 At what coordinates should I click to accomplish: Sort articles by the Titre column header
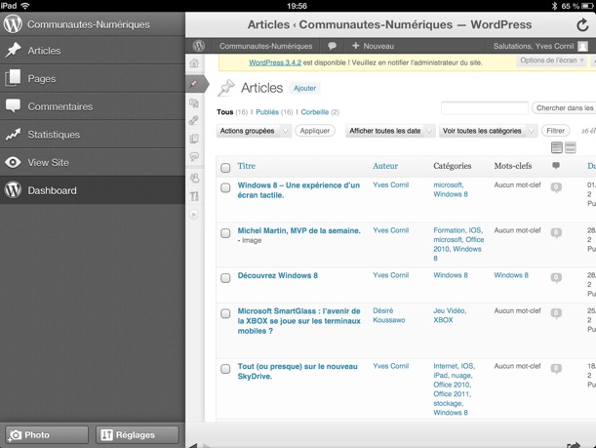click(x=247, y=166)
